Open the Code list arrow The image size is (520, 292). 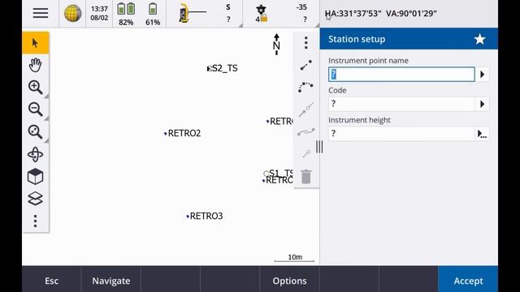point(483,105)
